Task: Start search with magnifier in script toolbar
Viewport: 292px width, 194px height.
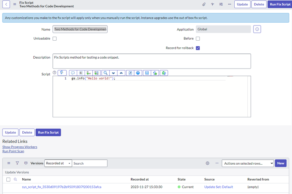Action: point(105,73)
